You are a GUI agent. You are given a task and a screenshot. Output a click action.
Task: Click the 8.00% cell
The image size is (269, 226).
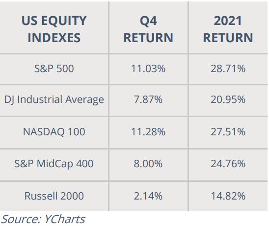coord(148,164)
